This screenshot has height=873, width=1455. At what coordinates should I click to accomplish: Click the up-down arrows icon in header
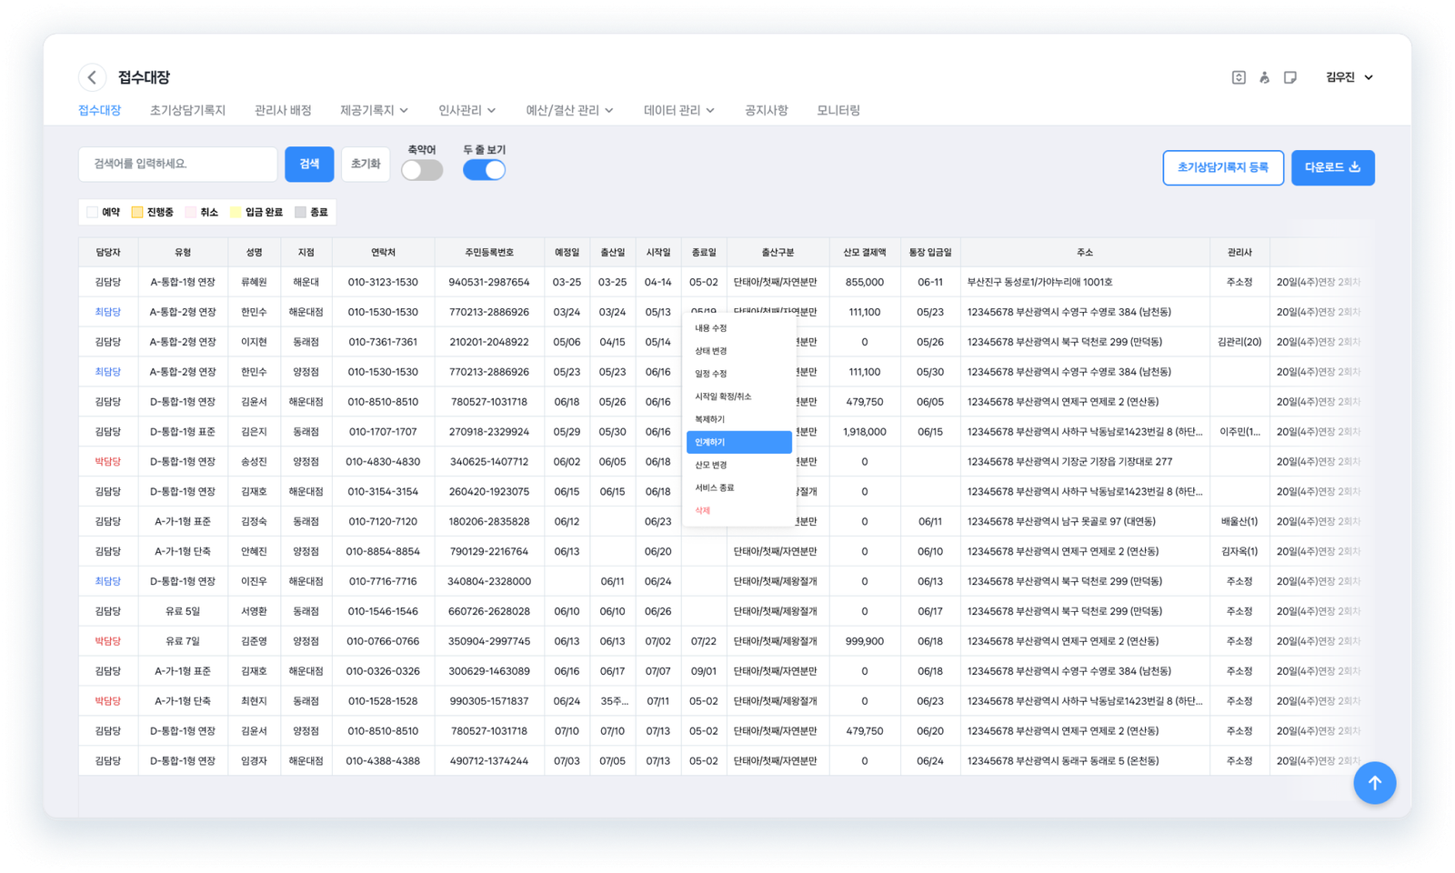coord(1239,77)
